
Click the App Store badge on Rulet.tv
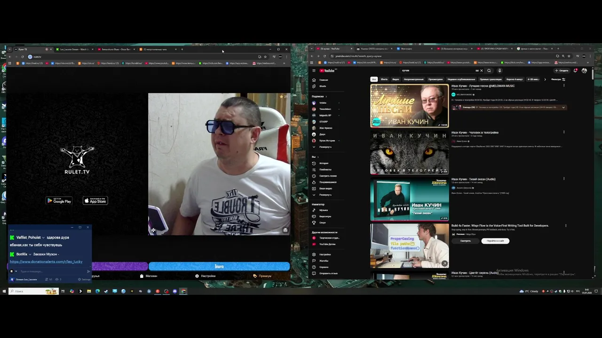pos(95,200)
